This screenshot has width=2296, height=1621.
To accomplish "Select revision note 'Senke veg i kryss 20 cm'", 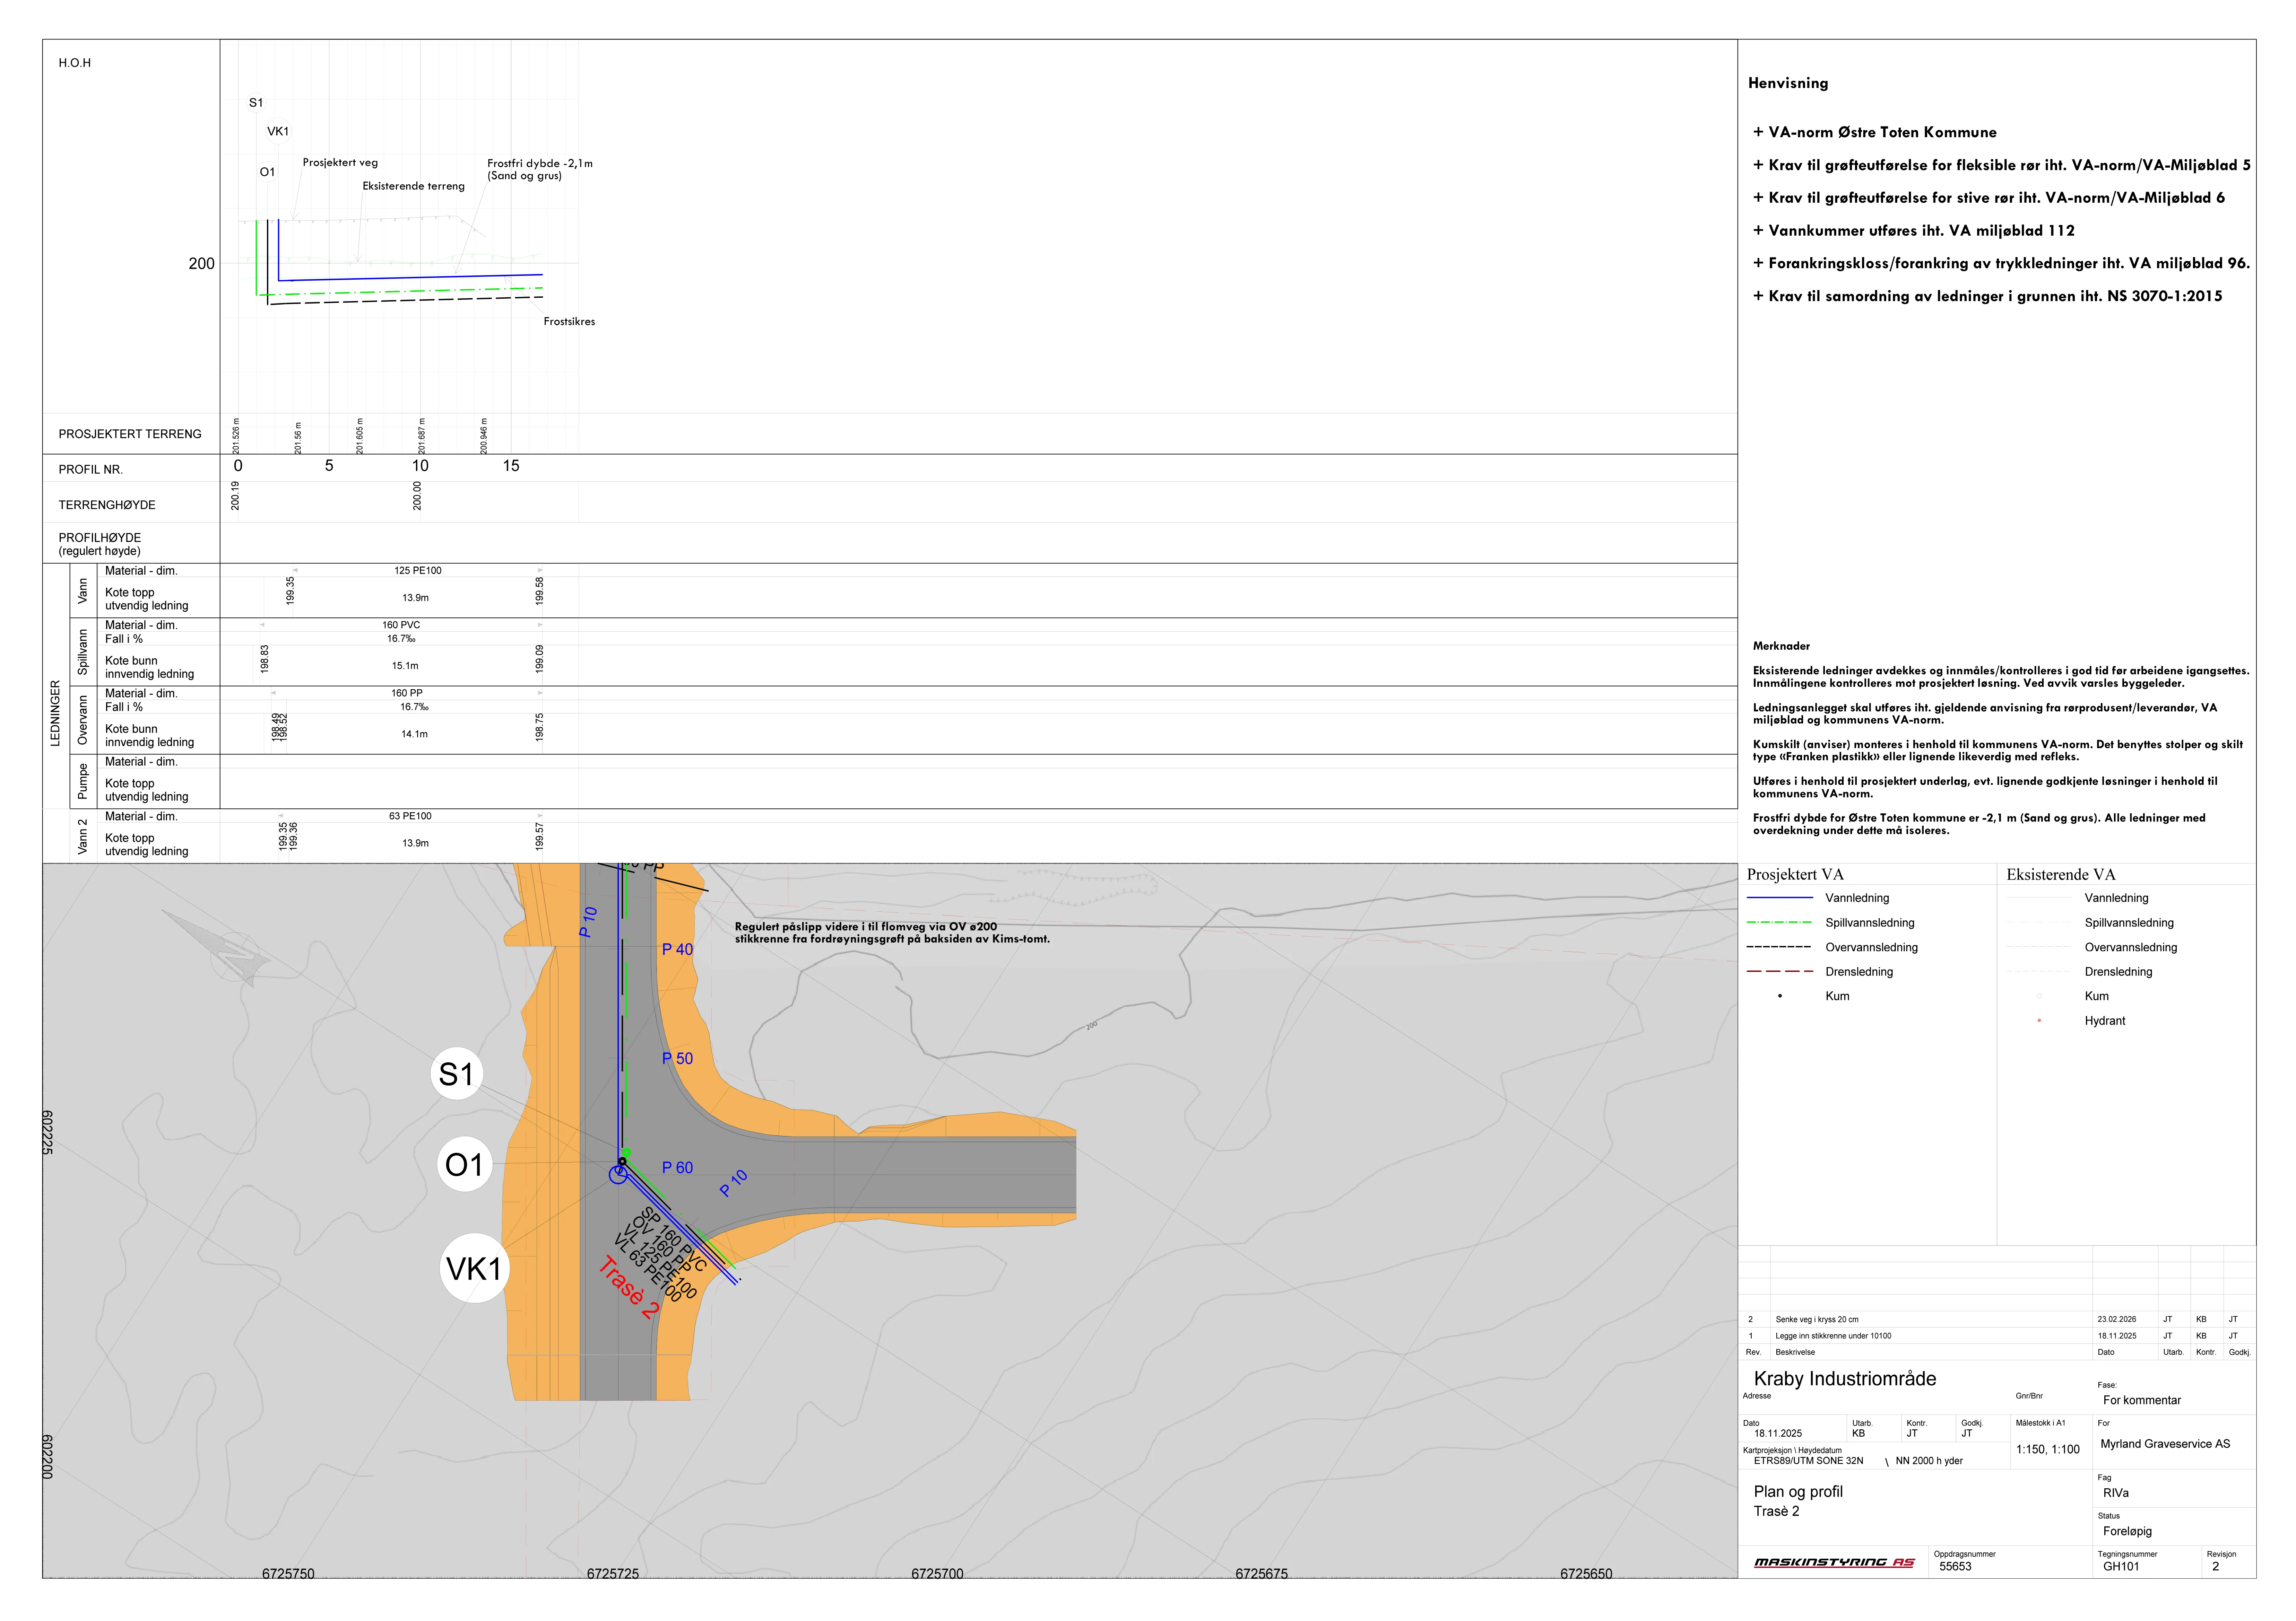I will point(1817,1319).
